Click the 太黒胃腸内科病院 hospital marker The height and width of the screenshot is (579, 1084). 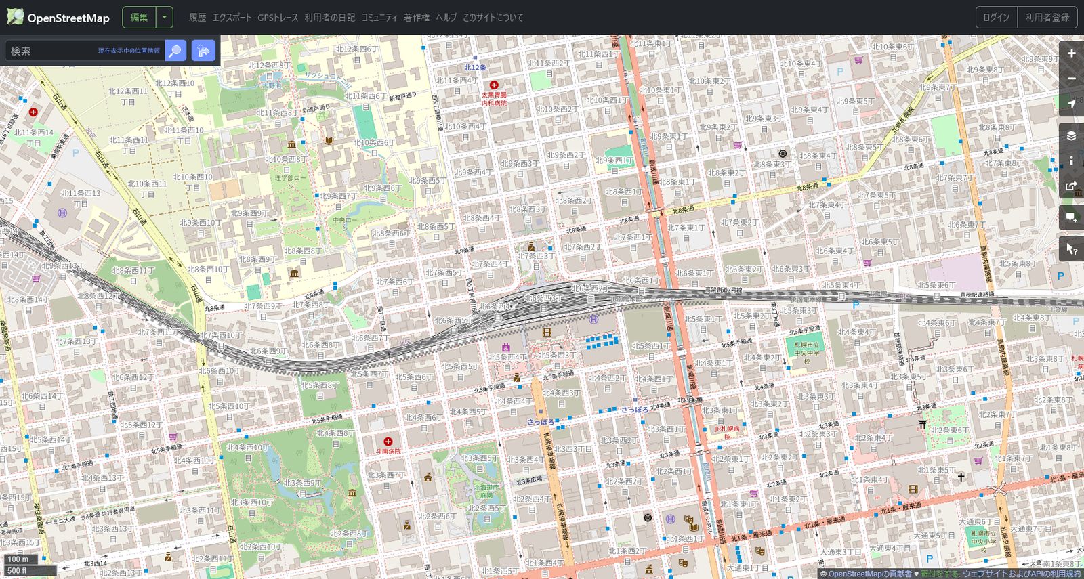tap(494, 85)
